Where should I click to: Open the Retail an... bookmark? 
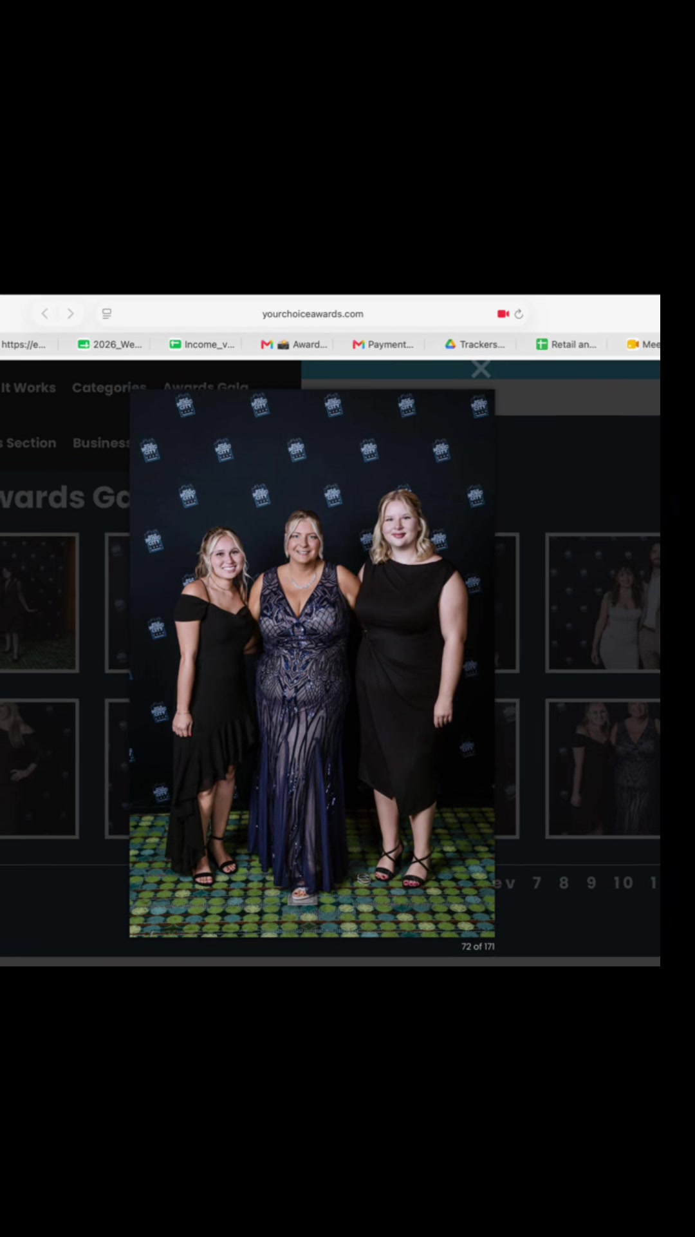point(566,344)
